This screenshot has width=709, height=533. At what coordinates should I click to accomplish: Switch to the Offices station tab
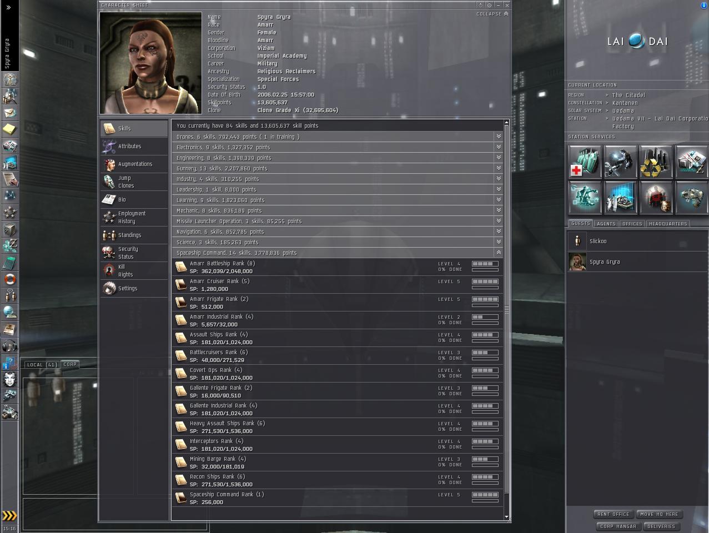(632, 224)
